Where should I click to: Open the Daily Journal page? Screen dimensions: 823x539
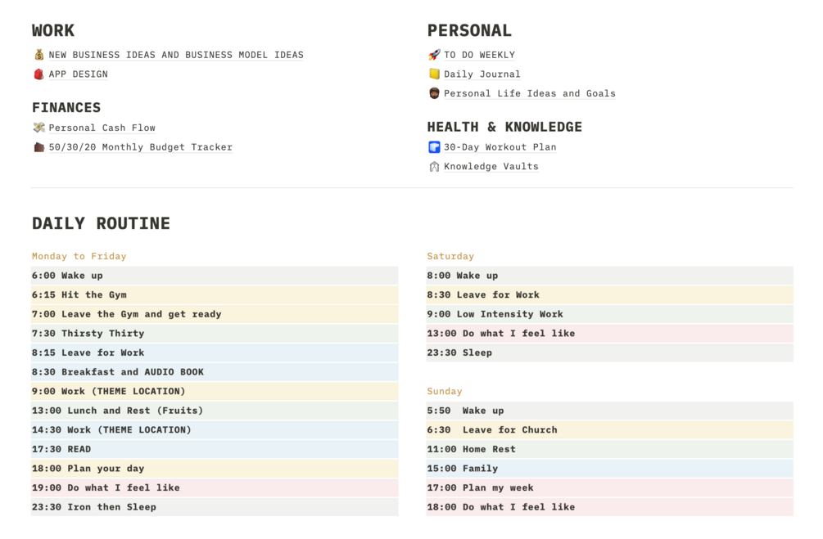(482, 74)
